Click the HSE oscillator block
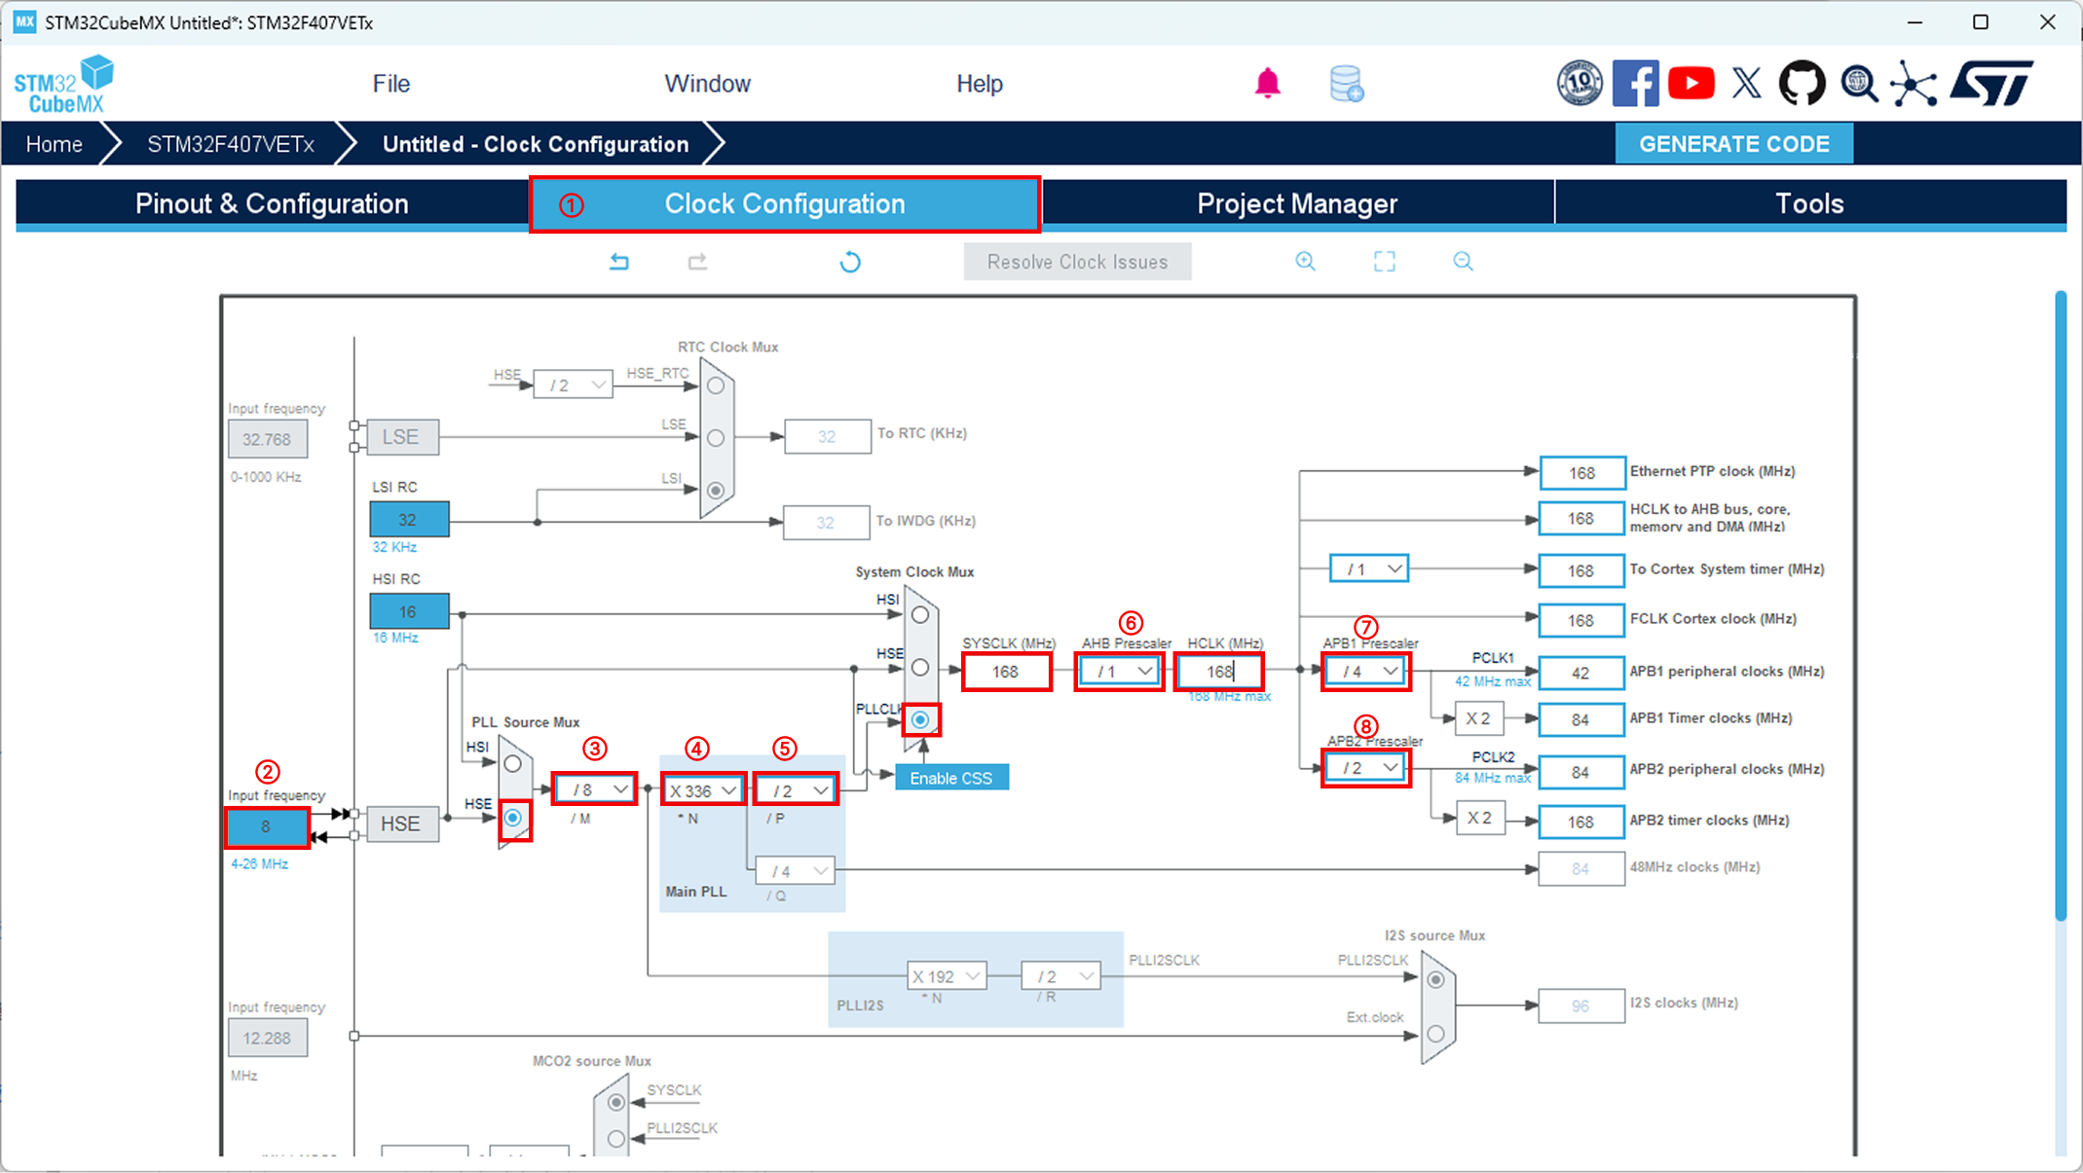 pos(401,824)
